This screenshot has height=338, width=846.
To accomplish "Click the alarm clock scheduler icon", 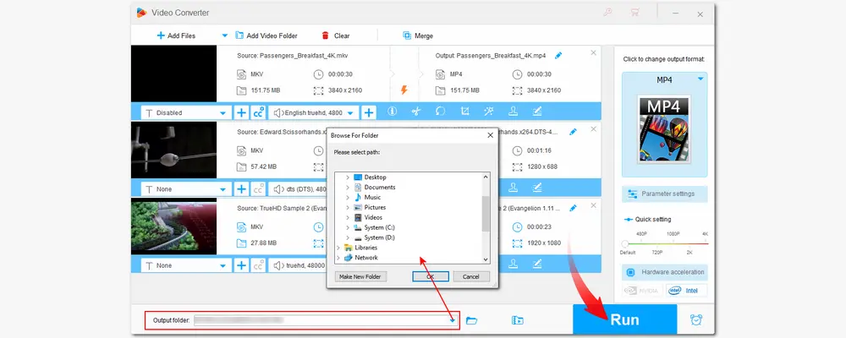I will pyautogui.click(x=696, y=320).
